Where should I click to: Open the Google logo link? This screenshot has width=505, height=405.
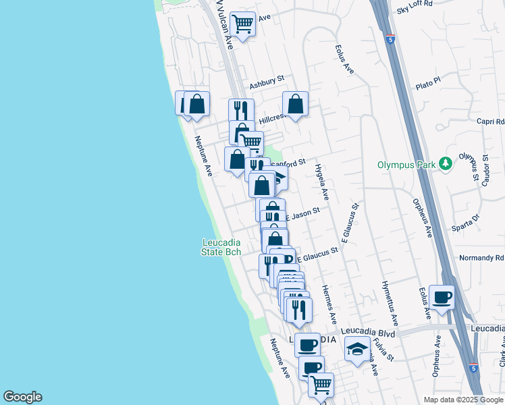click(x=22, y=397)
